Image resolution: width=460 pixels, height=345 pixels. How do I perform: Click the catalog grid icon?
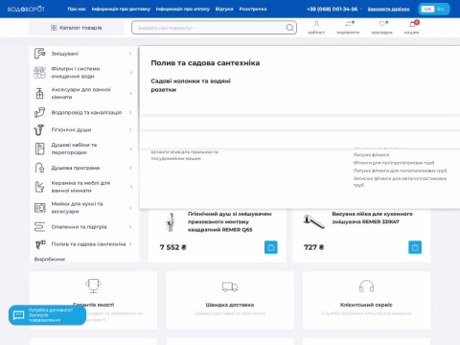pos(54,28)
